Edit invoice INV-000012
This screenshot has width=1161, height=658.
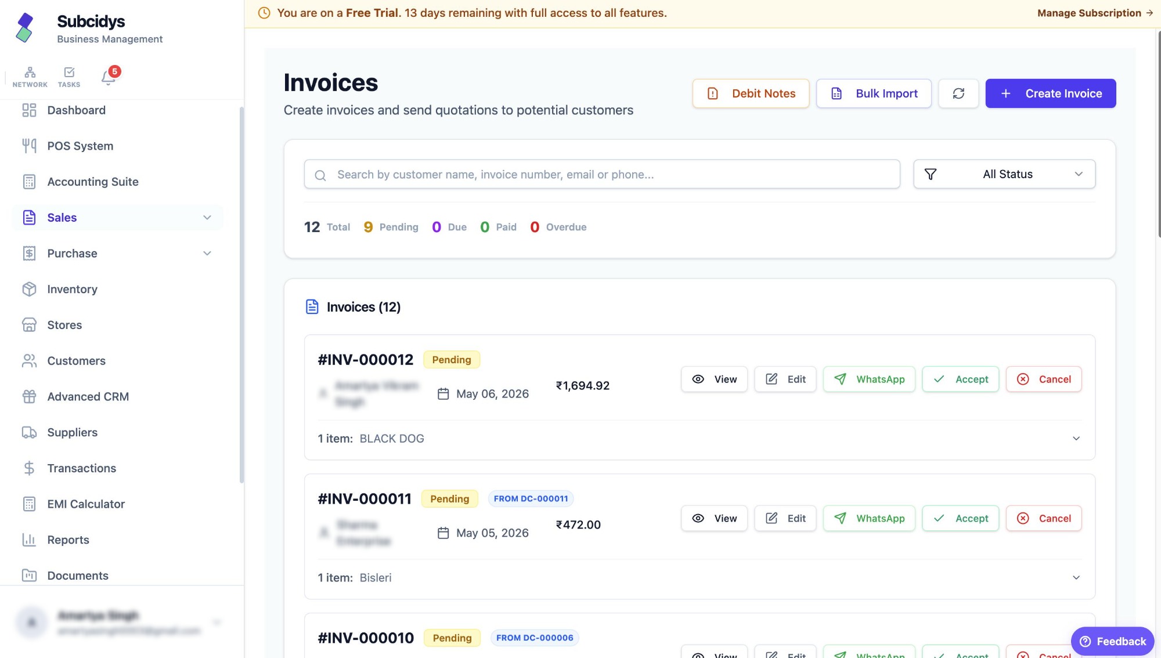click(x=785, y=379)
